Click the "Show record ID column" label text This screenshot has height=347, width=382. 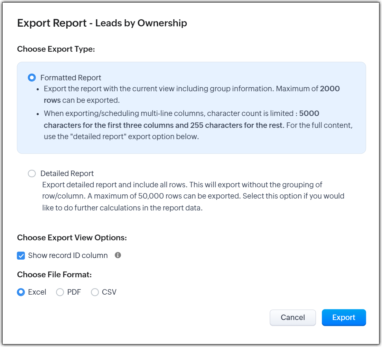(x=68, y=255)
